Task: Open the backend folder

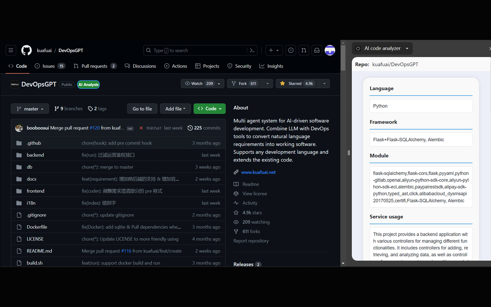Action: click(35, 155)
